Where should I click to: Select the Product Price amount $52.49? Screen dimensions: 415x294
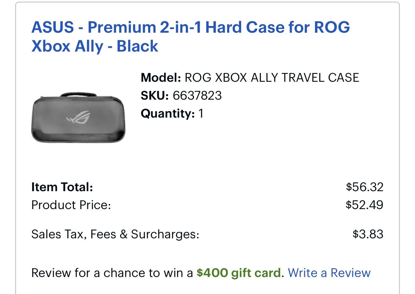(x=364, y=205)
